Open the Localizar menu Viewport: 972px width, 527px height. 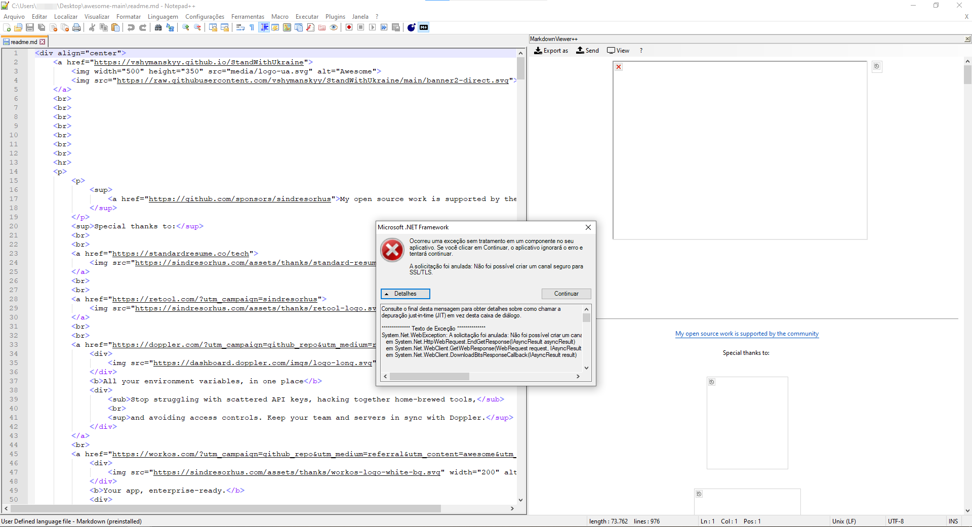coord(66,17)
